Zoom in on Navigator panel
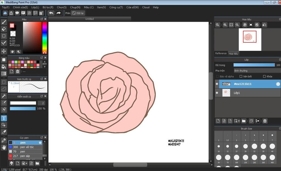Image resolution: width=281 pixels, height=171 pixels. (225, 25)
